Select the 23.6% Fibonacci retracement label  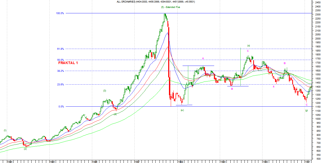(x=61, y=85)
